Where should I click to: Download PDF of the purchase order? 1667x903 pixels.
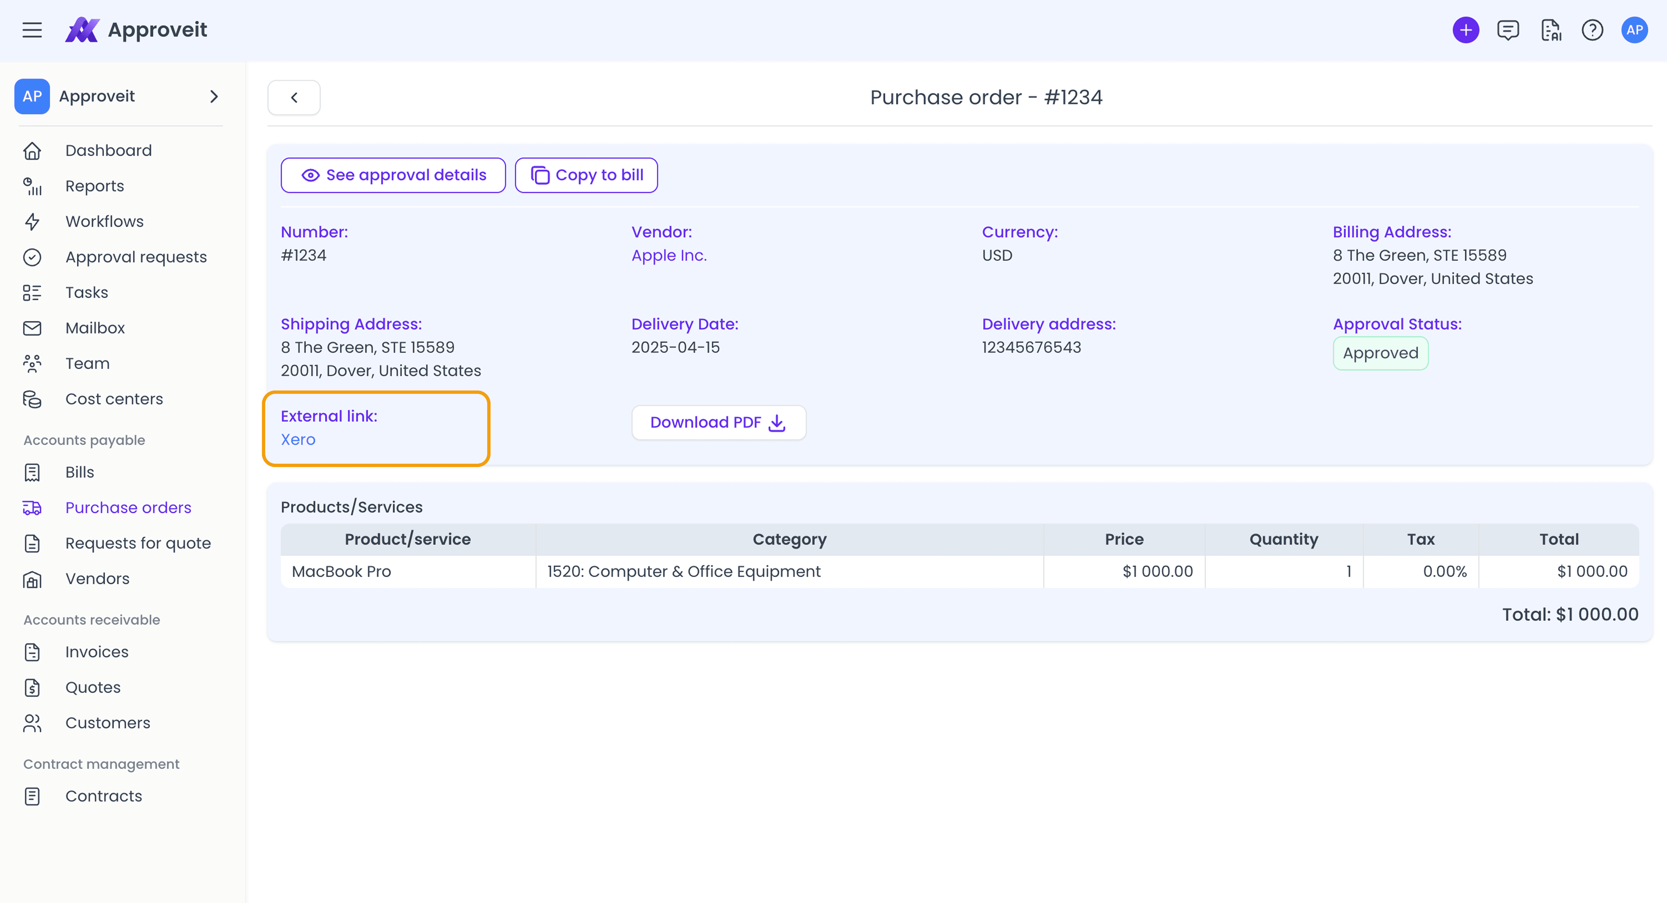tap(718, 423)
